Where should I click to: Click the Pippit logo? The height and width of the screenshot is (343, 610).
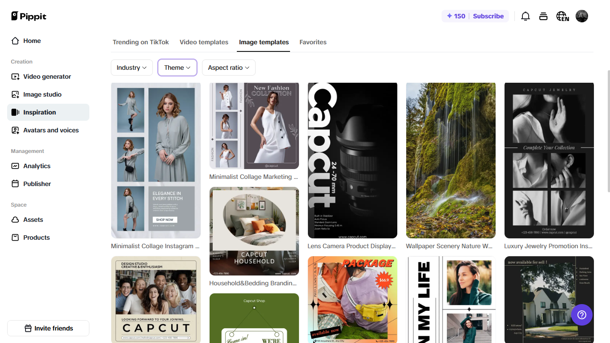(29, 16)
